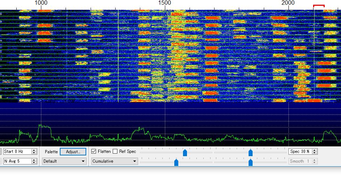Click the Palette label
341x175 pixels.
51,151
